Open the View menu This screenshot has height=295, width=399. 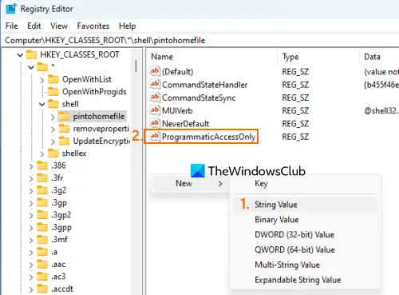59,26
